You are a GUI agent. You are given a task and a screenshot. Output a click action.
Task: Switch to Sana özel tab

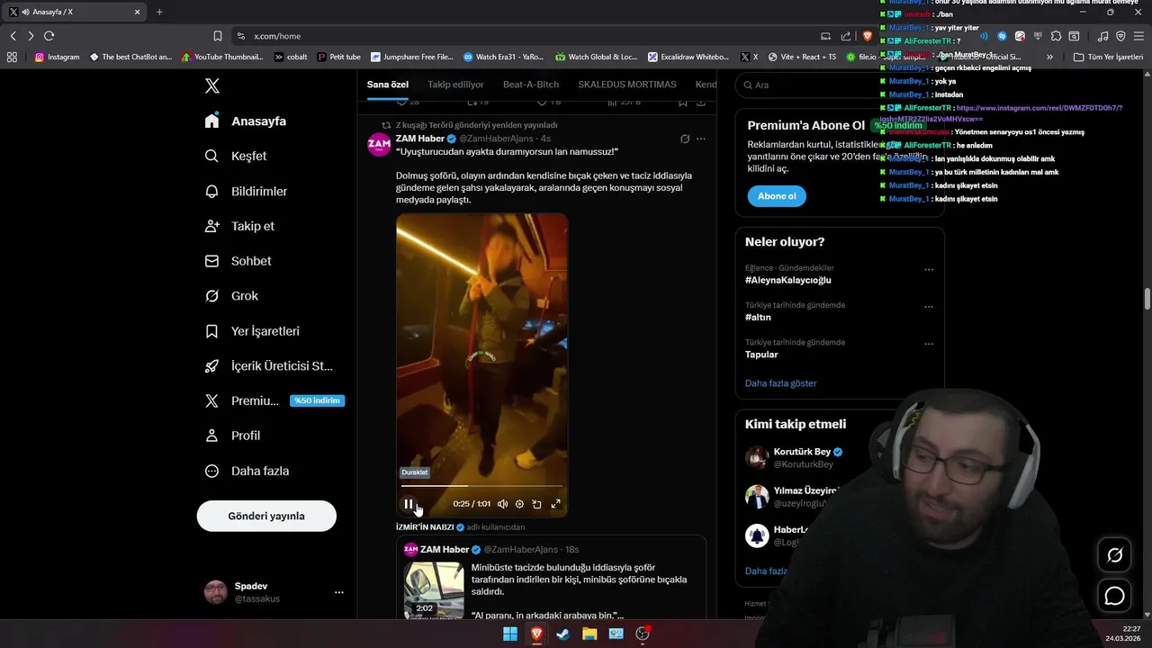tap(388, 85)
